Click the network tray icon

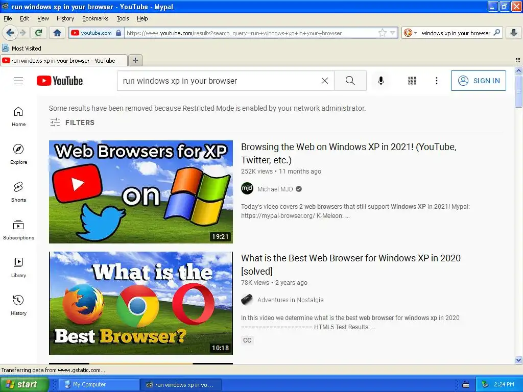click(x=485, y=384)
